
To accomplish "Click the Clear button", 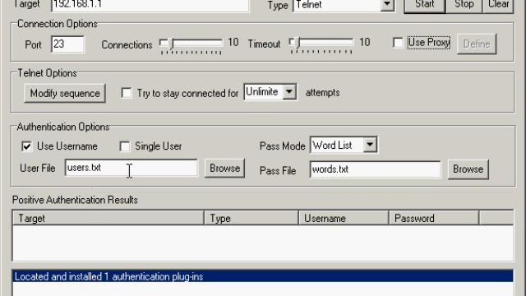I will pyautogui.click(x=498, y=5).
